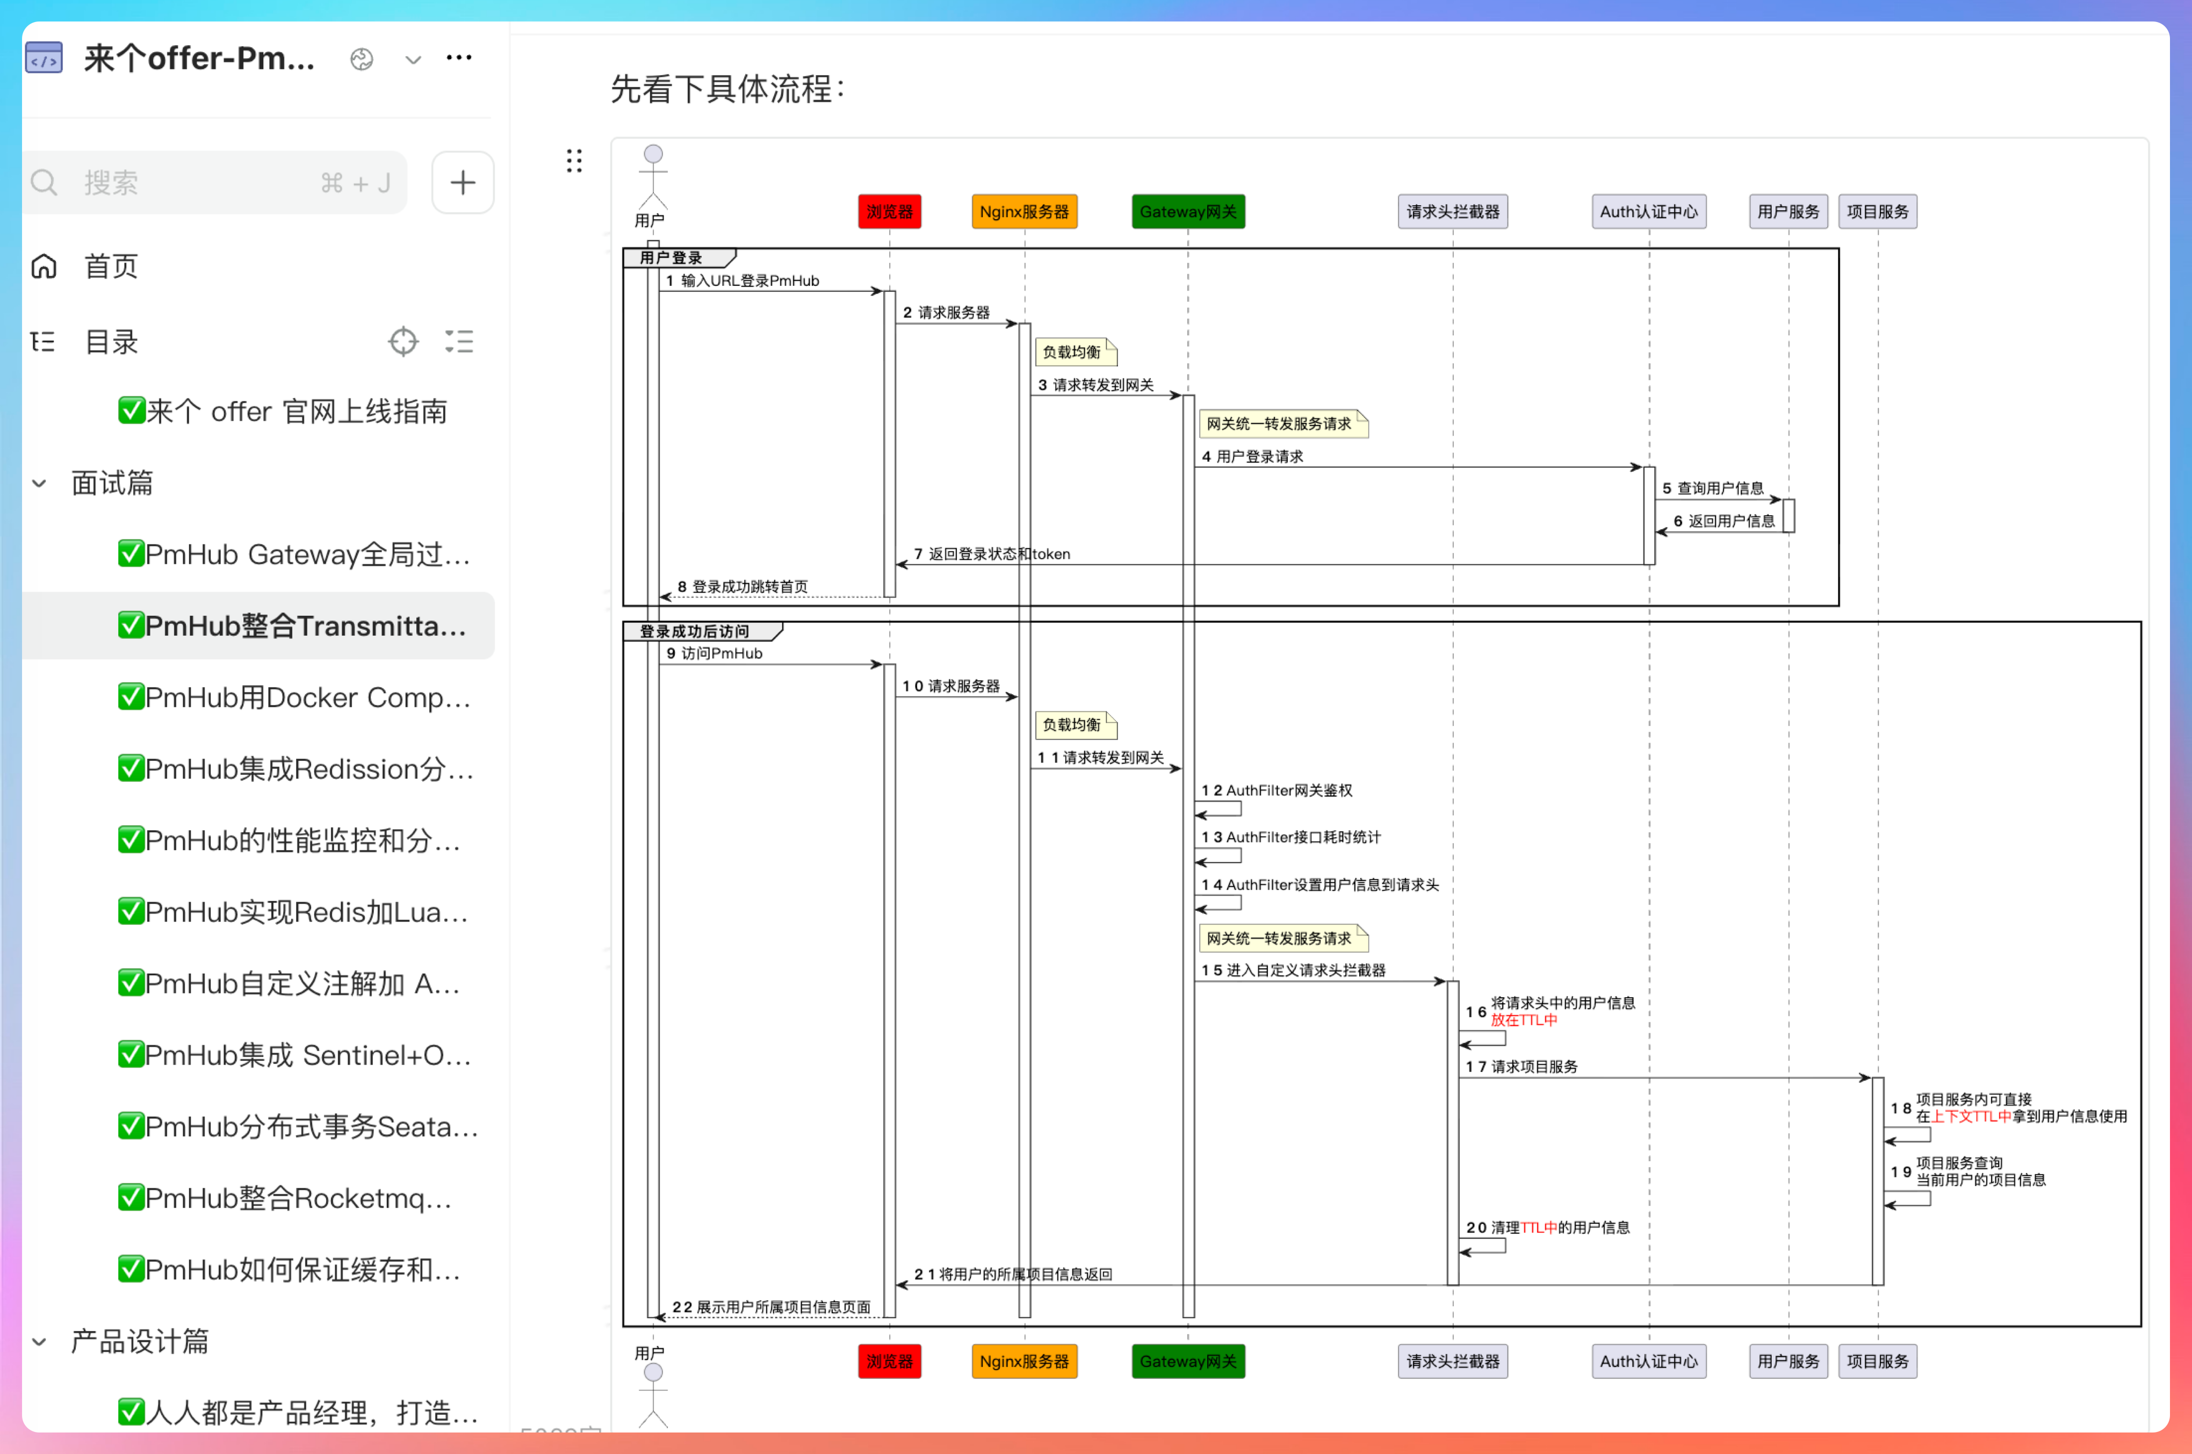Collapse the 面试篇 section
The width and height of the screenshot is (2192, 1454).
[x=39, y=483]
